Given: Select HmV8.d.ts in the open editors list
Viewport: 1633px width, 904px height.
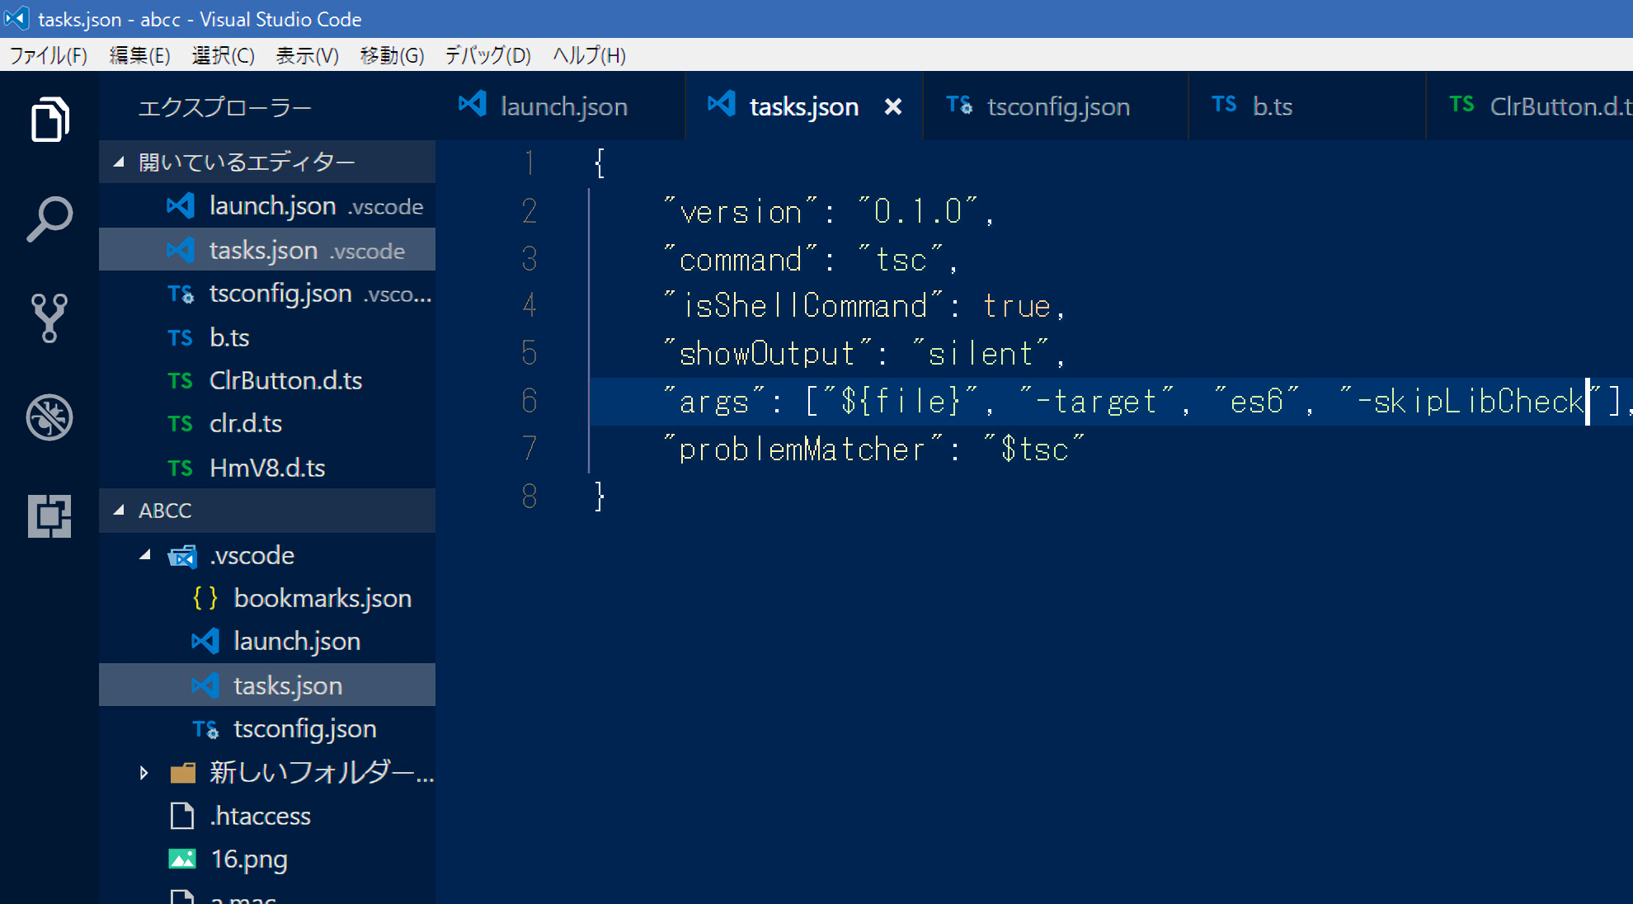Looking at the screenshot, I should [266, 468].
